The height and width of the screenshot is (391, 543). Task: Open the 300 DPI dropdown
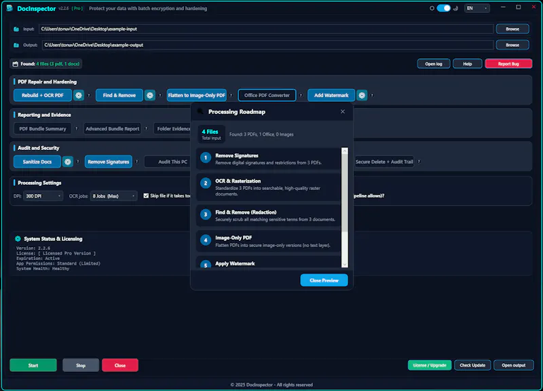click(43, 196)
